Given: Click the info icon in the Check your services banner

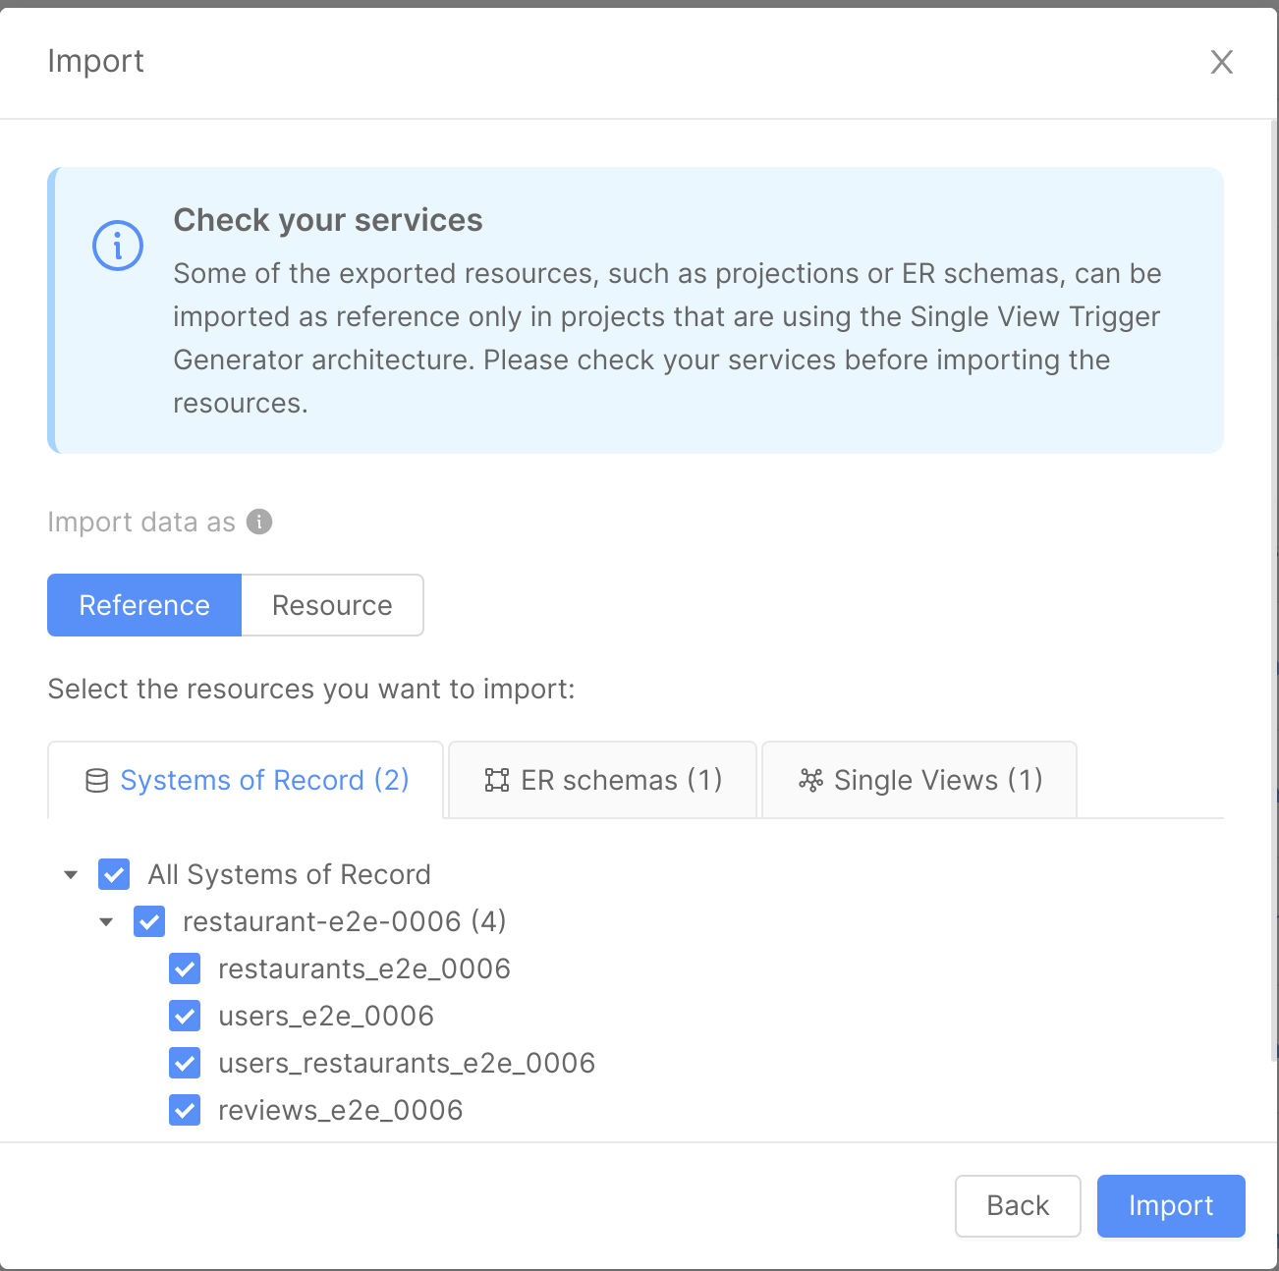Looking at the screenshot, I should (x=118, y=246).
